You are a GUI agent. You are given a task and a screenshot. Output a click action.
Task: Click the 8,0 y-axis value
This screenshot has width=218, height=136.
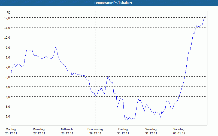click(x=8, y=57)
